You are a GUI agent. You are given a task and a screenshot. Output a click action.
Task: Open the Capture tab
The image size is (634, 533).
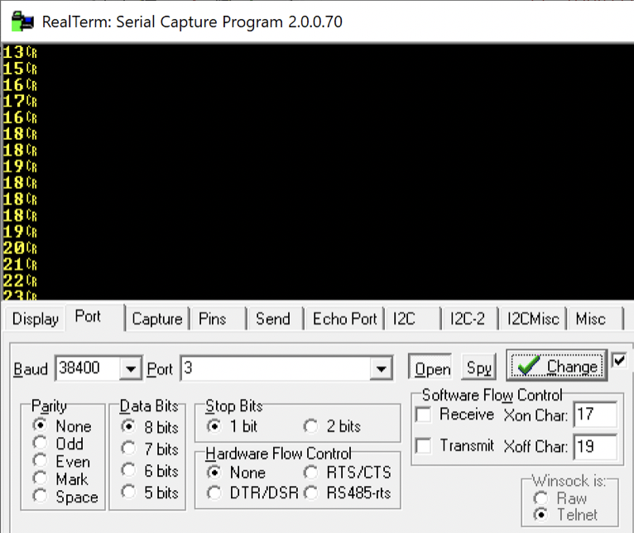point(156,319)
